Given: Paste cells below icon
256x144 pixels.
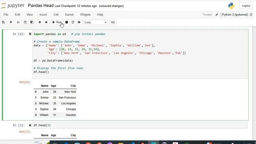Looking at the screenshot, I should (x=32, y=22).
